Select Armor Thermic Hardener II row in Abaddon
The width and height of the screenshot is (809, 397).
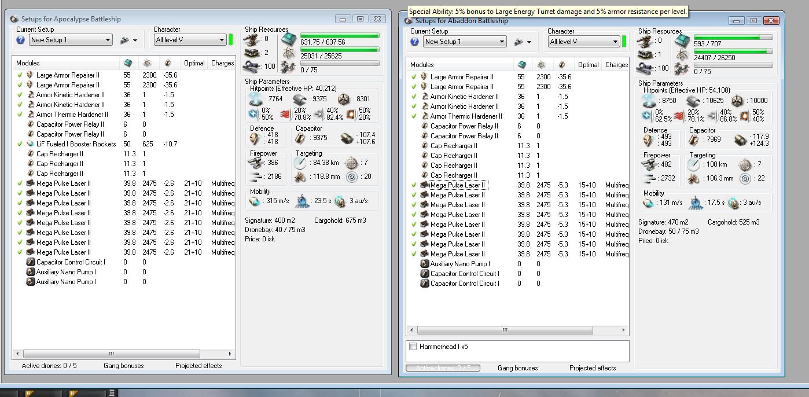click(x=517, y=116)
